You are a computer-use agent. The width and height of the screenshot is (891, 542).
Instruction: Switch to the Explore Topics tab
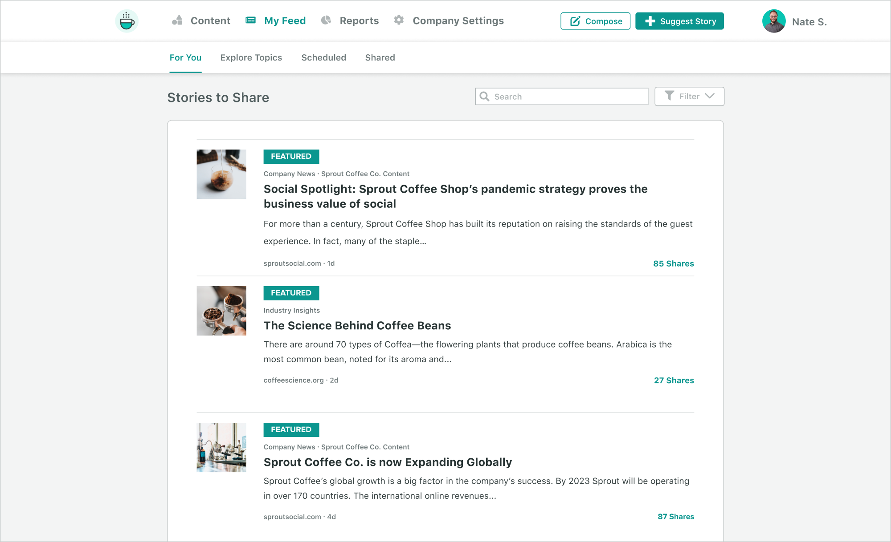251,57
